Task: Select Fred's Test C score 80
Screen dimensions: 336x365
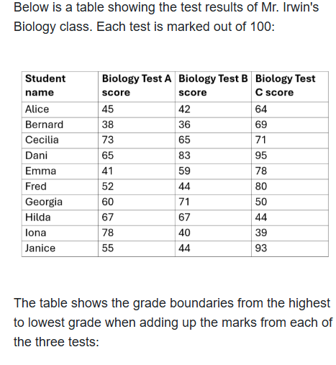Action: tap(290, 187)
